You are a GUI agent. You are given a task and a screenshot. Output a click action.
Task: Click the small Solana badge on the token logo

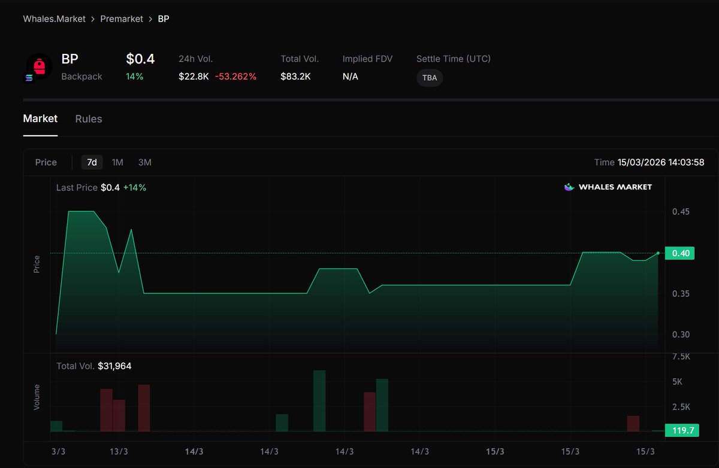pyautogui.click(x=29, y=77)
